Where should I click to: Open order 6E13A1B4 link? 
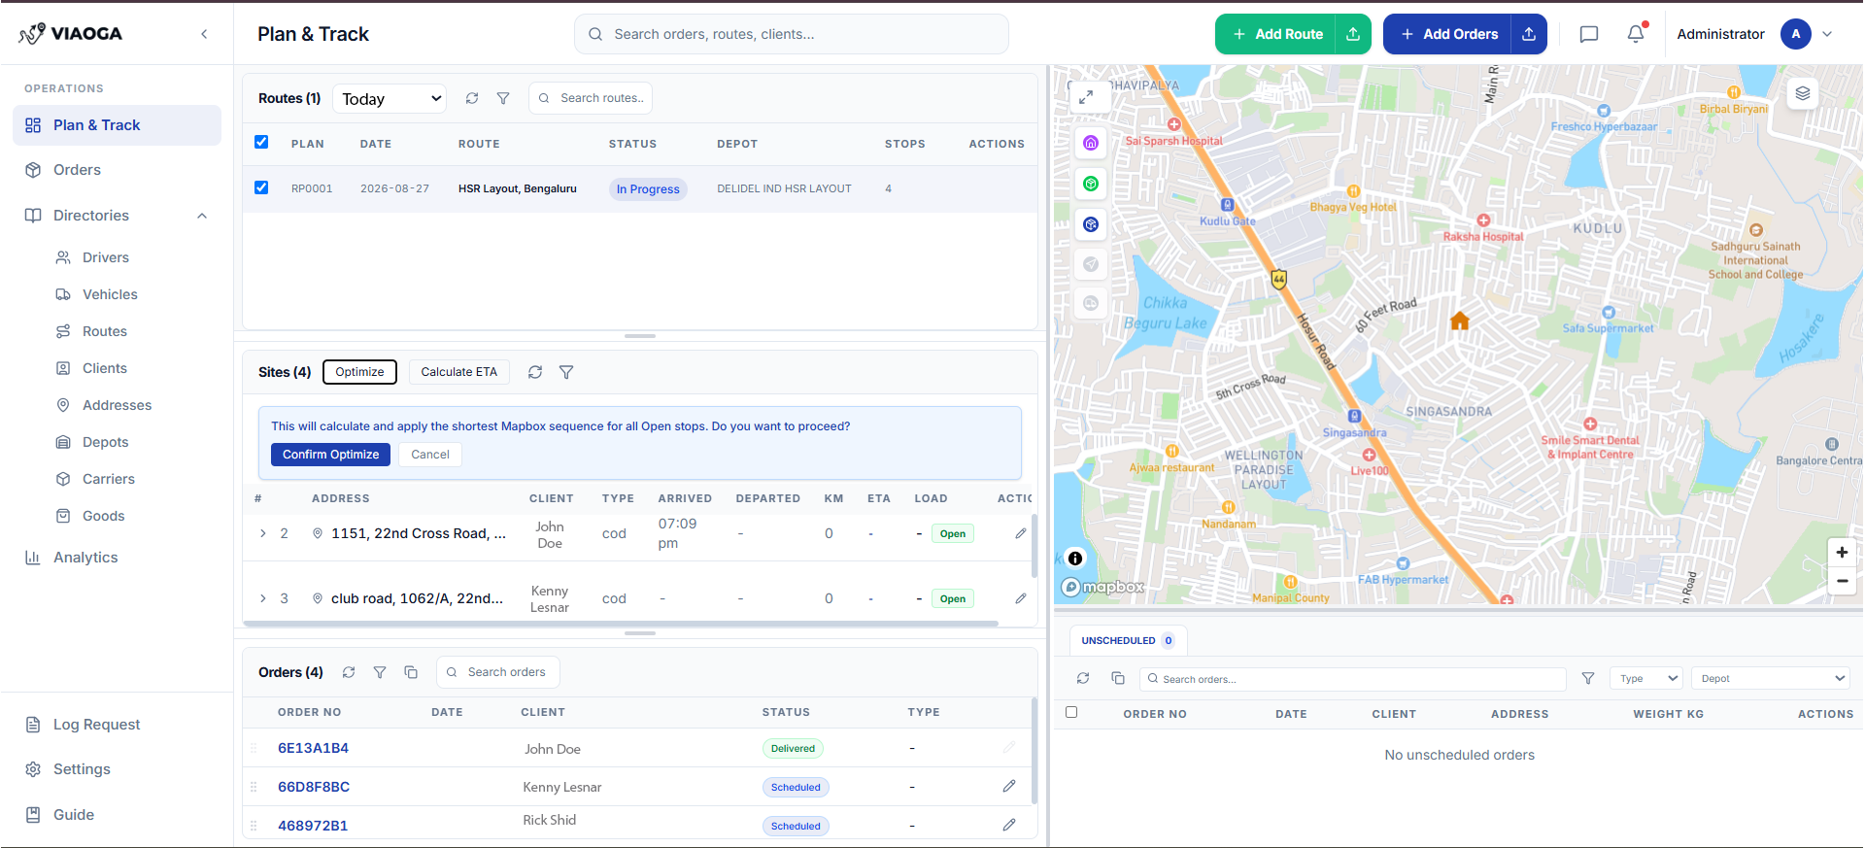[x=313, y=748]
